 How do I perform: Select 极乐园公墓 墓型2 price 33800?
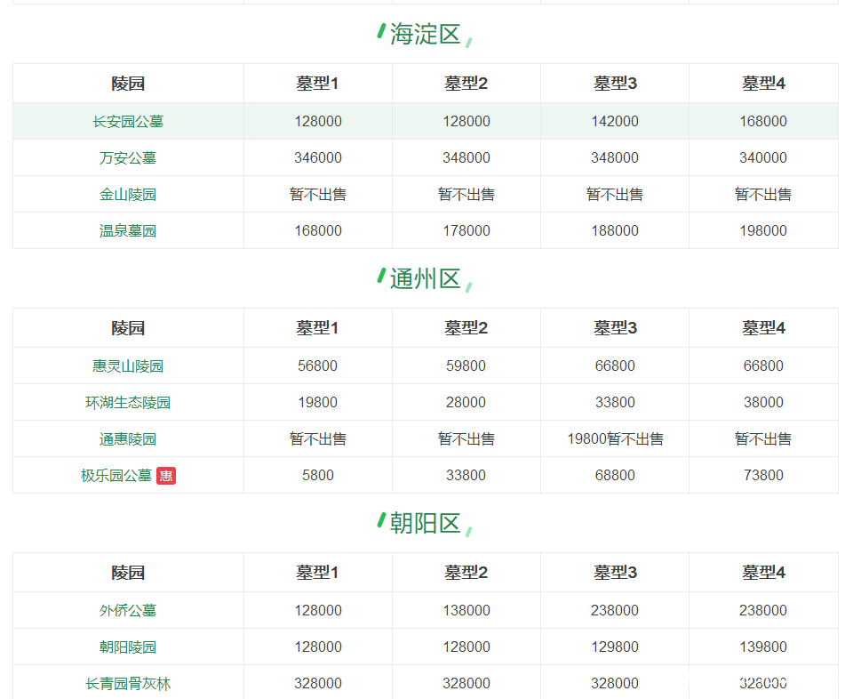(x=466, y=475)
